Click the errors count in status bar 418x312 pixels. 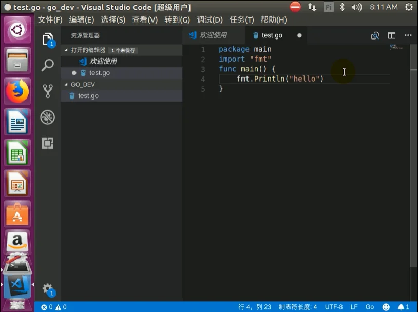click(x=47, y=307)
